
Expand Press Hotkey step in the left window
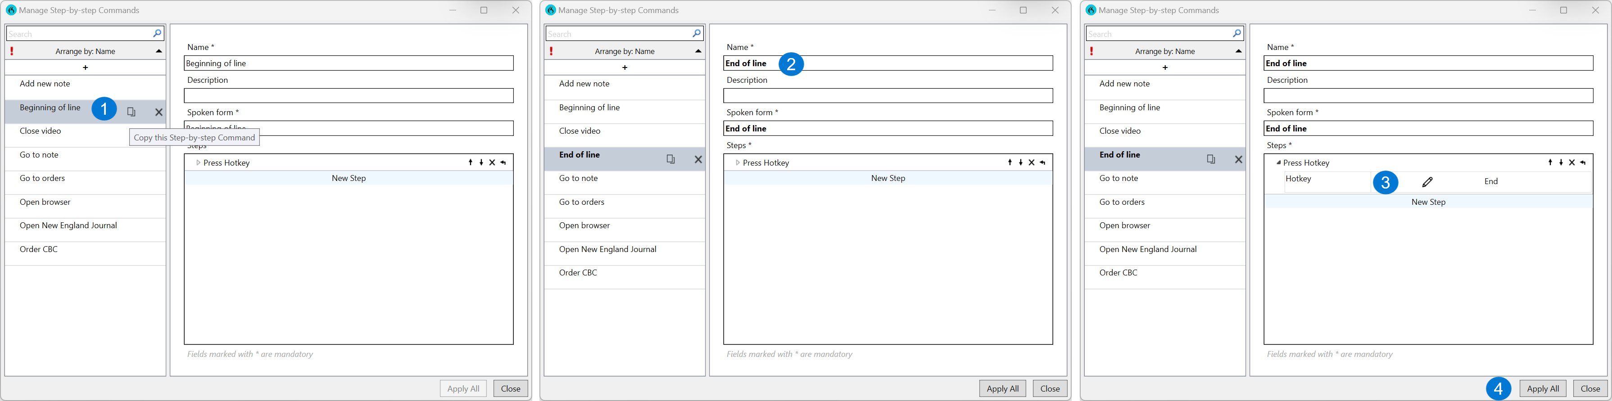coord(198,162)
